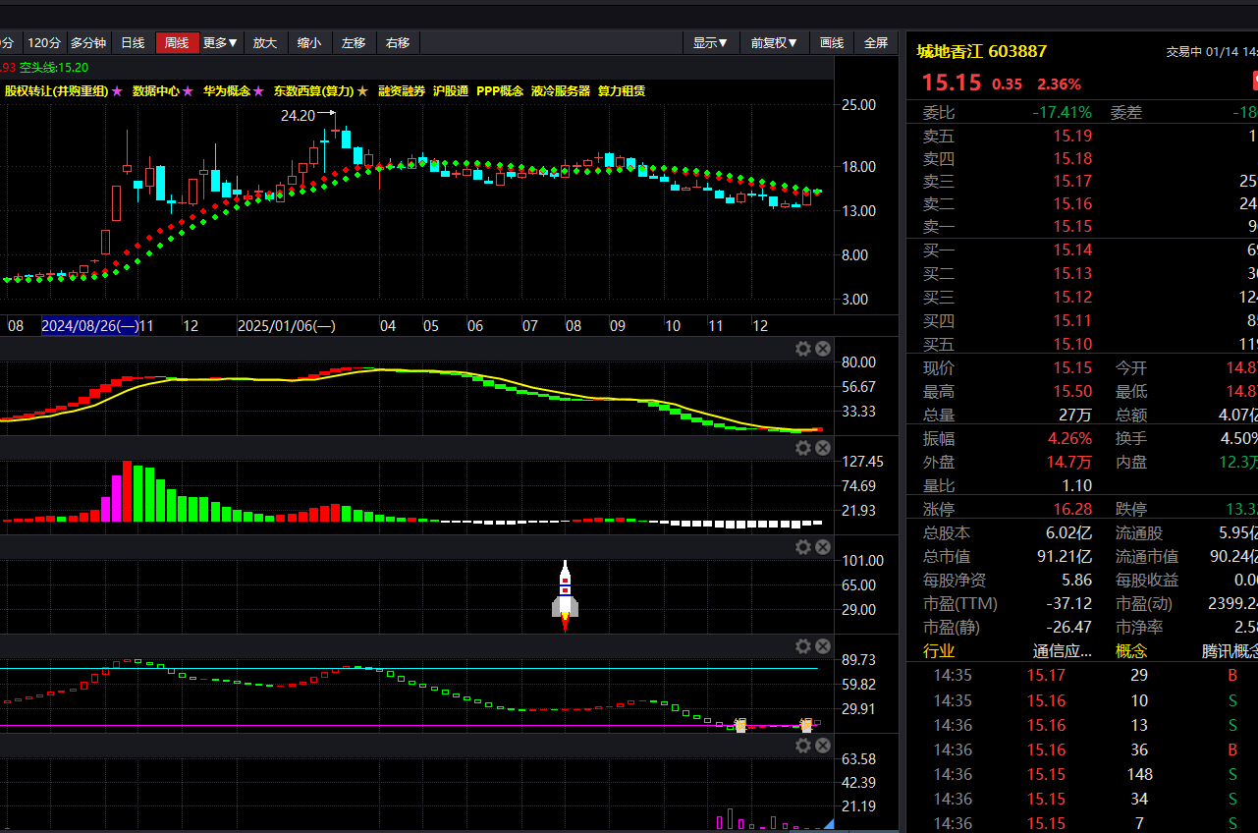Open the 前复权 adjustment dropdown
1258x833 pixels.
coord(774,43)
